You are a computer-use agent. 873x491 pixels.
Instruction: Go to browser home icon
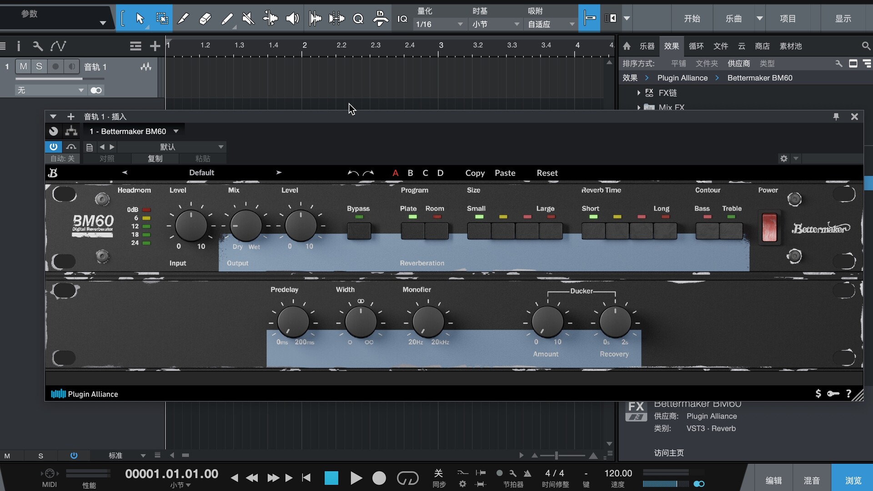click(627, 46)
